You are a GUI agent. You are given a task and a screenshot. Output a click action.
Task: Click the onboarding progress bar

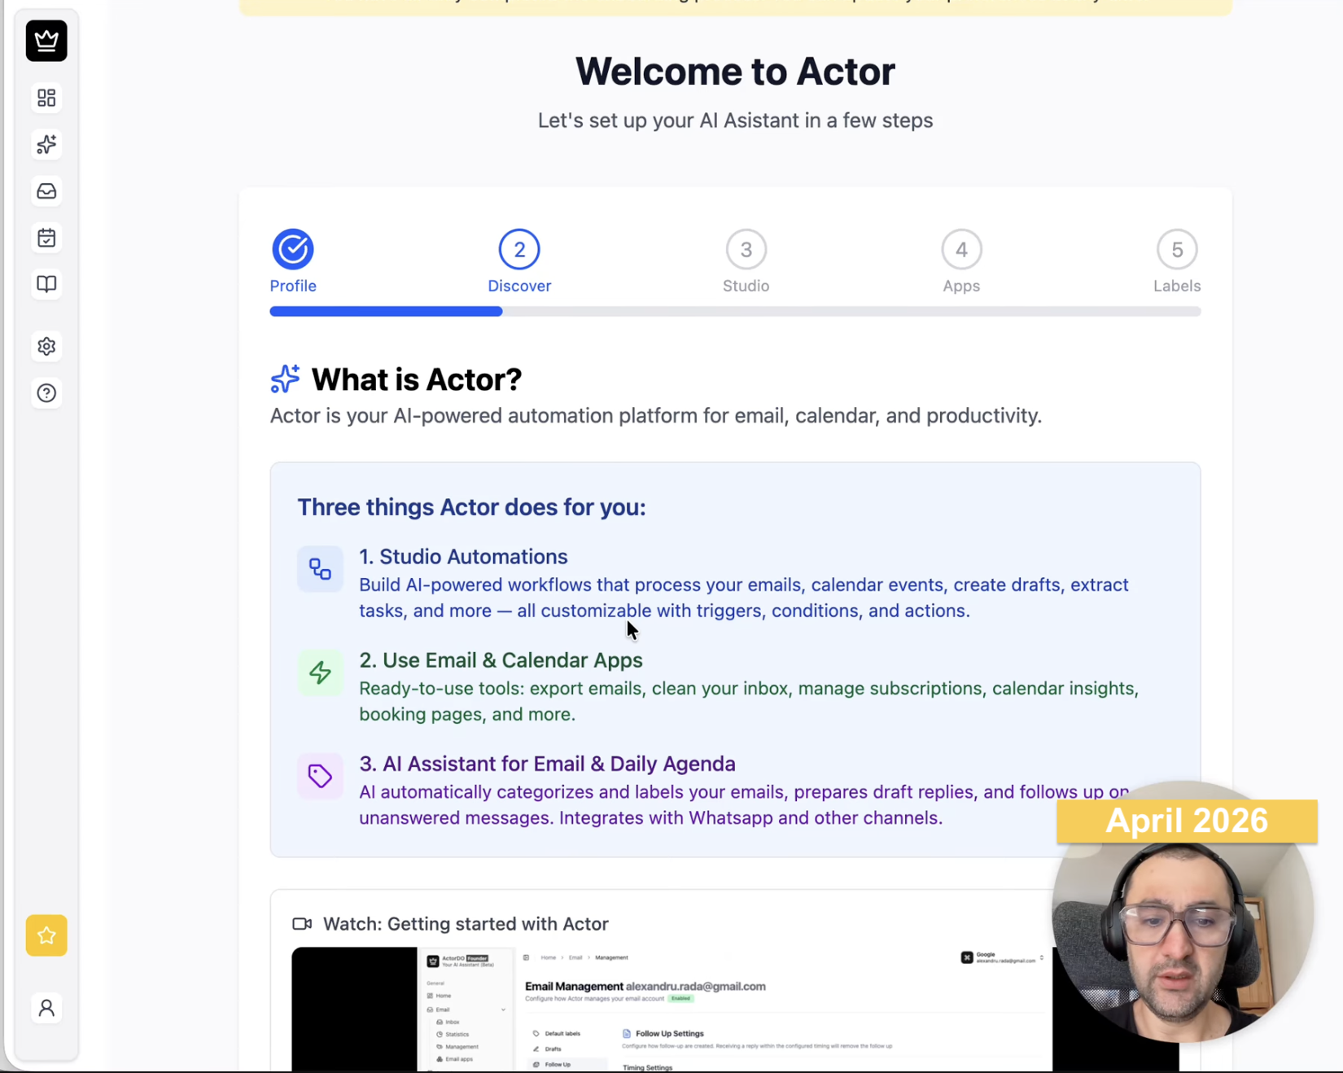734,312
